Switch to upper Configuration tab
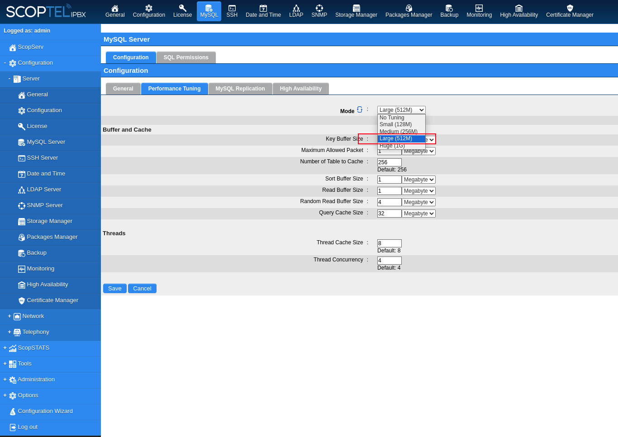Screen dimensions: 618x437 pos(131,57)
